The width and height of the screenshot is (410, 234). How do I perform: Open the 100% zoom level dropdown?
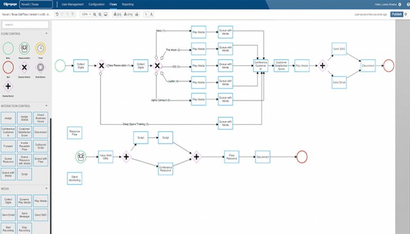(86, 14)
